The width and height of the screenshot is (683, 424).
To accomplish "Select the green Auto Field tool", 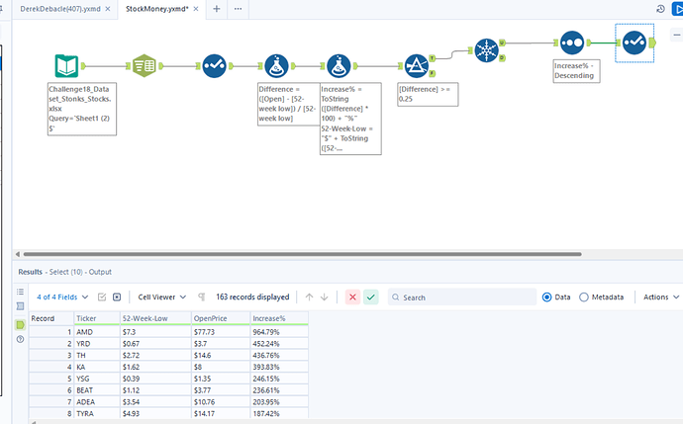I will coord(145,66).
